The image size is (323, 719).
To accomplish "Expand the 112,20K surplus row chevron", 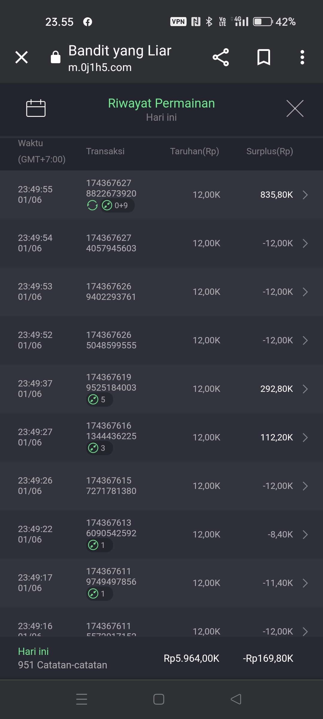I will 305,437.
